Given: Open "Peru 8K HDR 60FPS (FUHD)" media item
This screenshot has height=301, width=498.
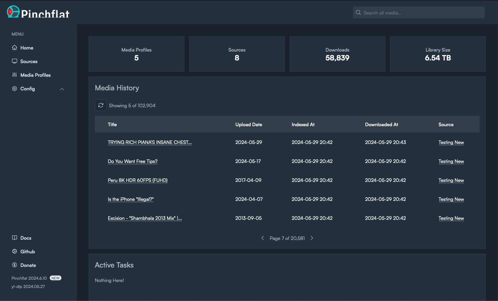Looking at the screenshot, I should (x=137, y=180).
